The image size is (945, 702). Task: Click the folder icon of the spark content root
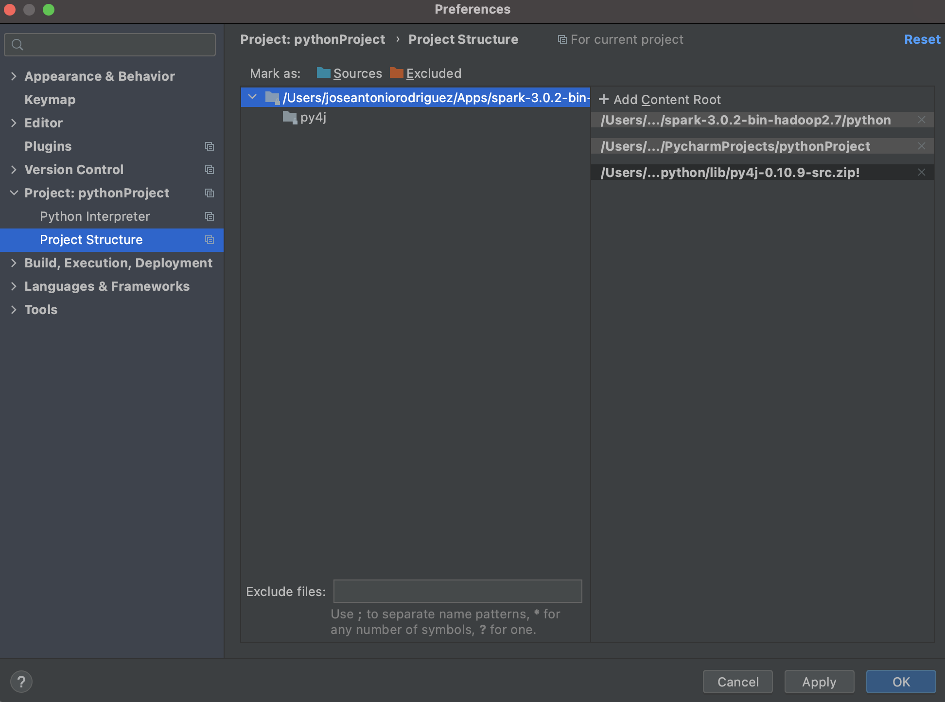[x=272, y=98]
